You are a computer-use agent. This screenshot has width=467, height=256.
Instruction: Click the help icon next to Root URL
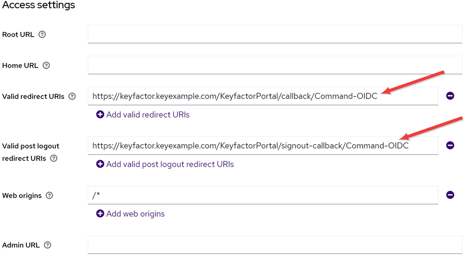click(42, 35)
